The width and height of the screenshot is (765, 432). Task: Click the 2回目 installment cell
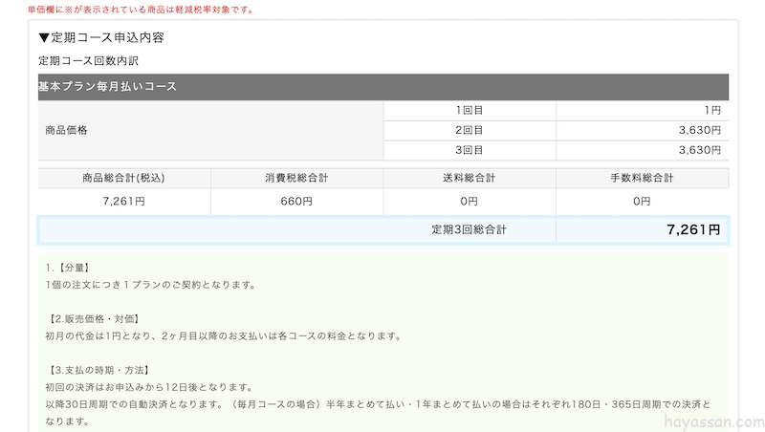point(469,130)
